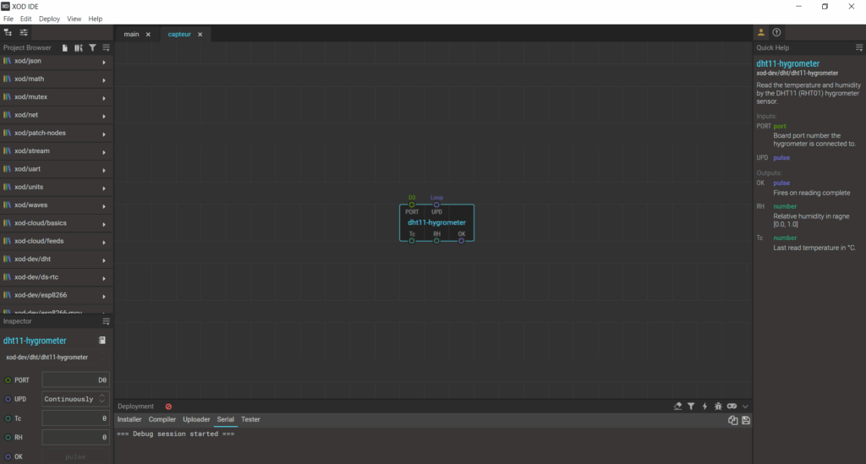Click the OK output pin on the node
This screenshot has height=464, width=866.
tap(461, 241)
